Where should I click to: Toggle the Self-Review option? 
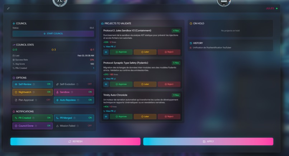(33, 84)
